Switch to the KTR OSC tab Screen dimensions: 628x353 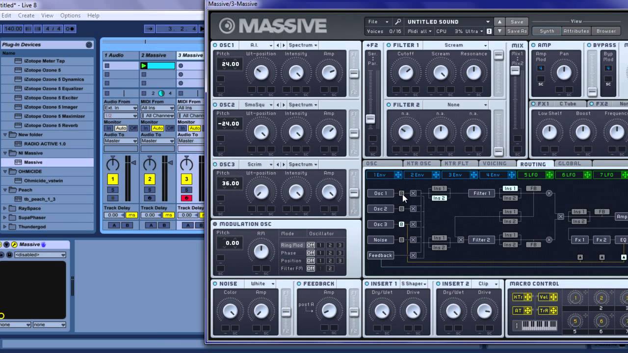419,164
